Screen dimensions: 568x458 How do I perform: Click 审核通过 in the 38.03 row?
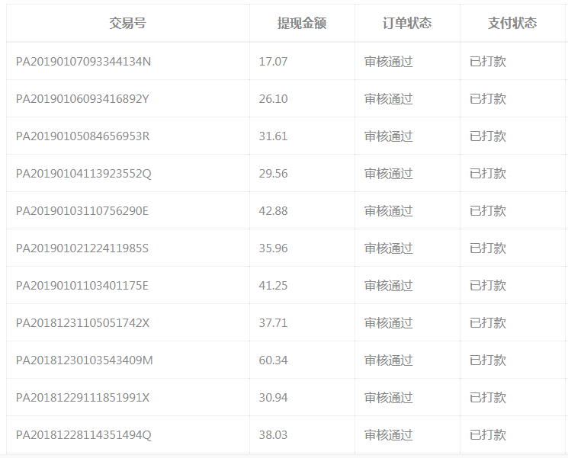388,435
